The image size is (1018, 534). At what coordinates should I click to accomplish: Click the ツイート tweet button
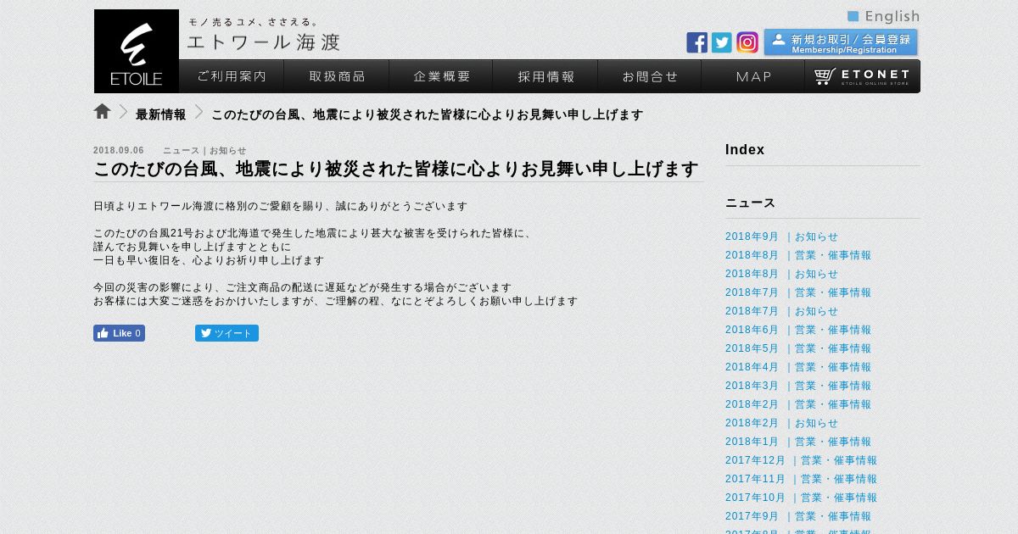click(227, 333)
